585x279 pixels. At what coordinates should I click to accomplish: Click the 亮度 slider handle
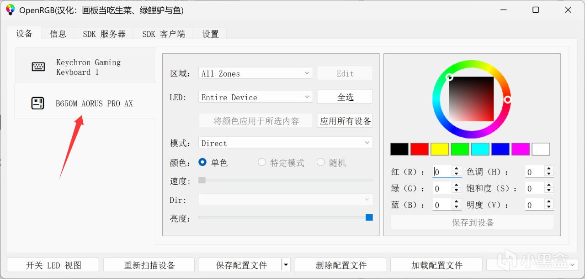pyautogui.click(x=369, y=217)
